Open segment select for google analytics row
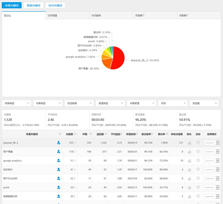This screenshot has width=223, height=204. (212, 161)
